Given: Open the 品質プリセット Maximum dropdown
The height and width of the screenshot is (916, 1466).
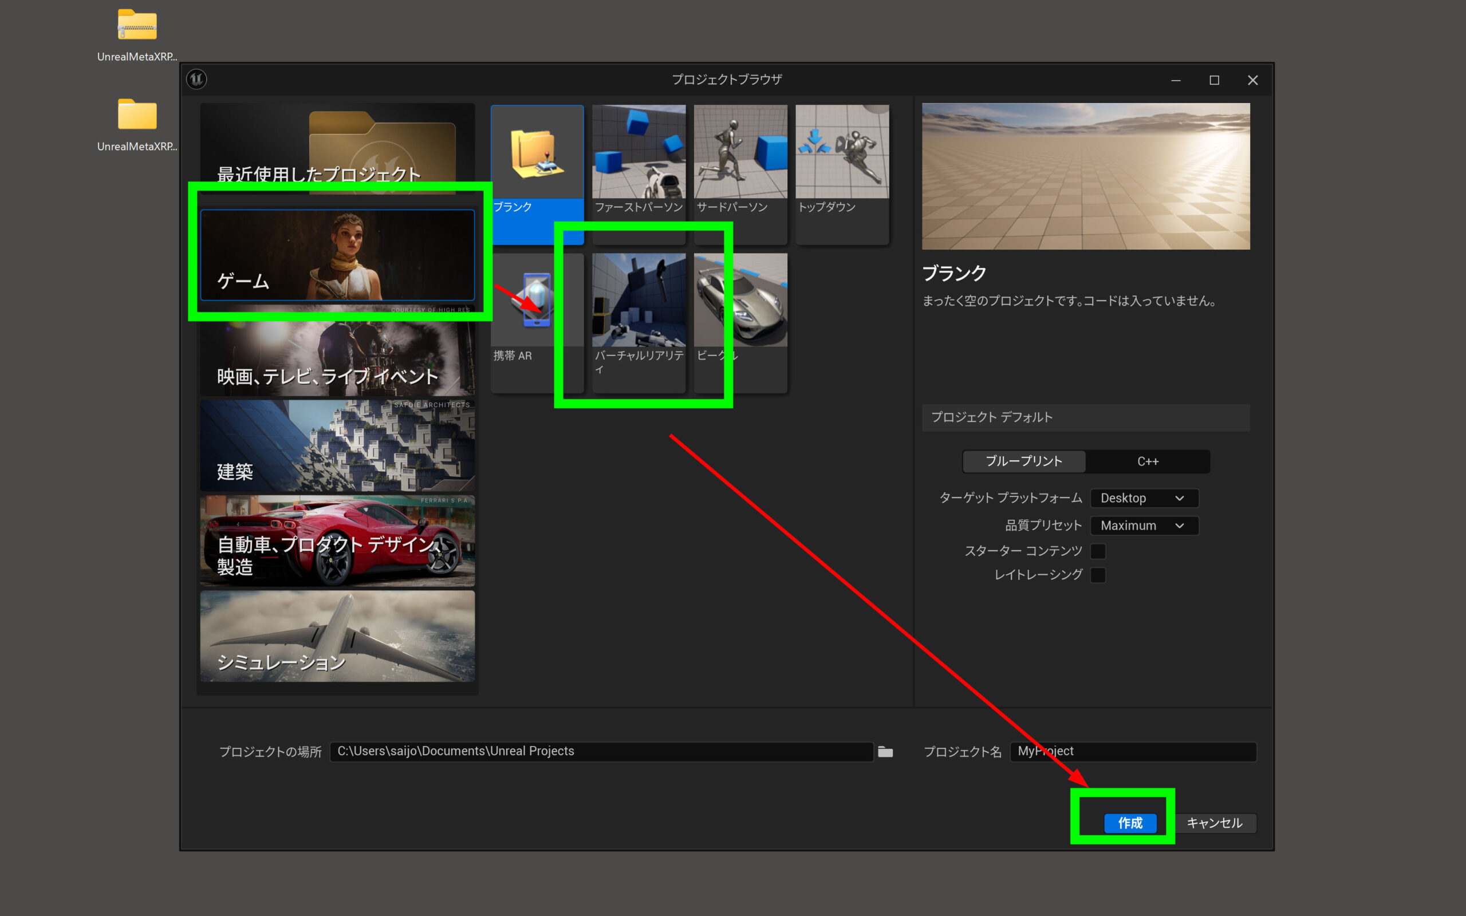Looking at the screenshot, I should pos(1144,525).
